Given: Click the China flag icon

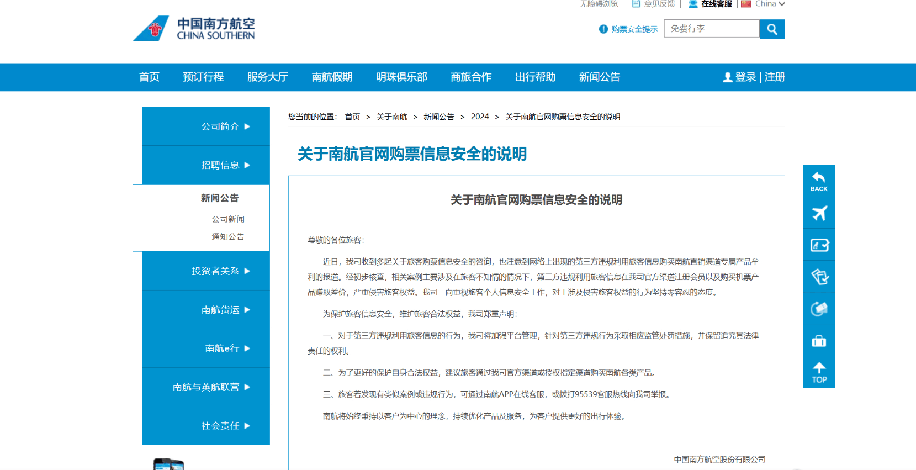Looking at the screenshot, I should pos(746,4).
